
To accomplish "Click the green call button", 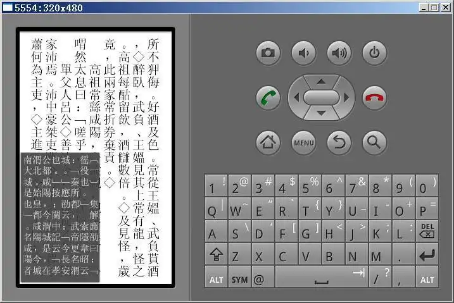I will [268, 97].
